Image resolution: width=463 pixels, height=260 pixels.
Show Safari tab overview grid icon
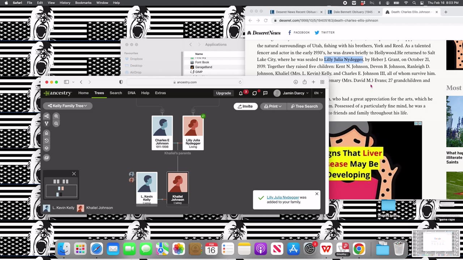(x=322, y=82)
